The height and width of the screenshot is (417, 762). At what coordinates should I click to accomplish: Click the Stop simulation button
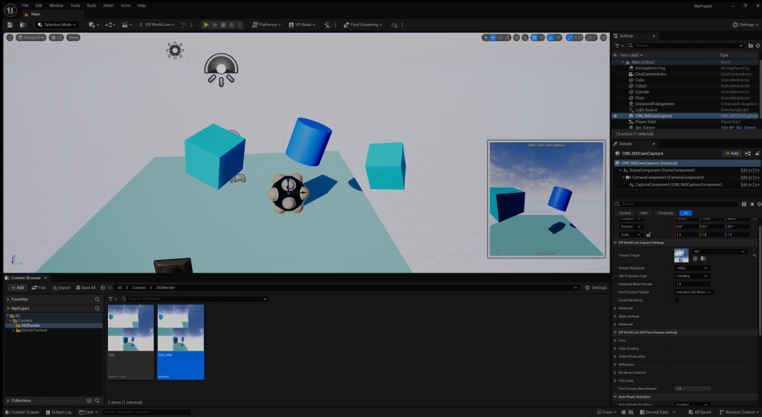pos(223,25)
